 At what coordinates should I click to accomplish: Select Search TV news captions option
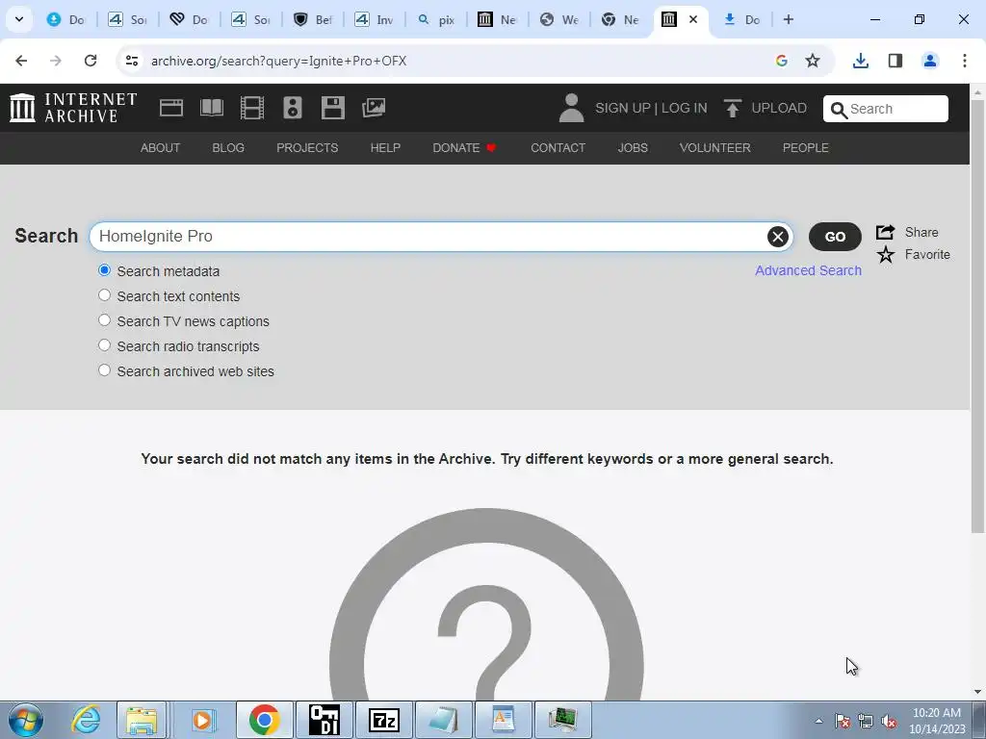104,320
